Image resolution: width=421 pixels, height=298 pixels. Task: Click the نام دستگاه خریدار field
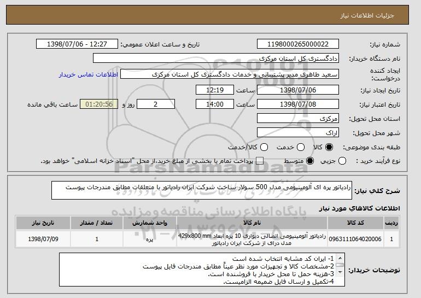point(216,59)
